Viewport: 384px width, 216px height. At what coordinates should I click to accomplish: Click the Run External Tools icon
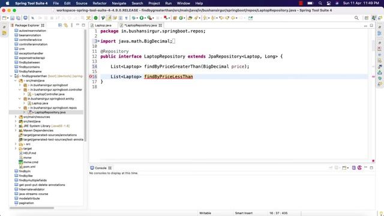pyautogui.click(x=149, y=18)
